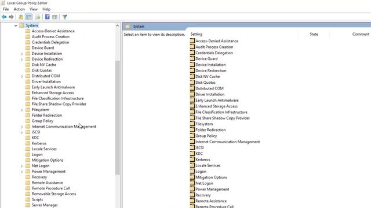Select Access-Denied Assistance in the tree
The image size is (371, 208).
click(x=53, y=31)
